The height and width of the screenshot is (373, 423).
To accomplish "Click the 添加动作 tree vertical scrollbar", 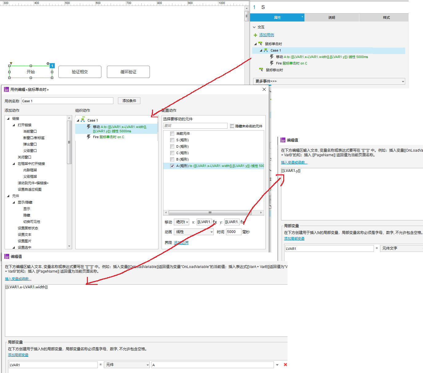I will (x=69, y=143).
